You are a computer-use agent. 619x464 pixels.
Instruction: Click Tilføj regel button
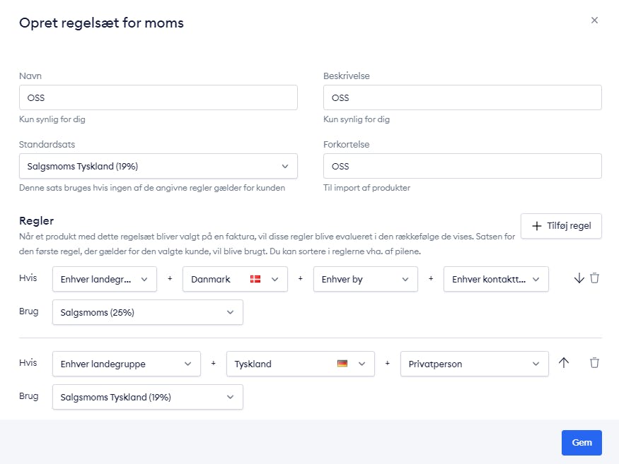(x=561, y=226)
